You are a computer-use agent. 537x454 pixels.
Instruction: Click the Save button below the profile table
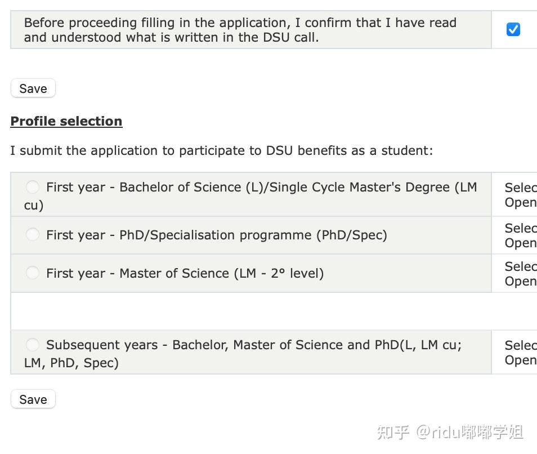[33, 399]
